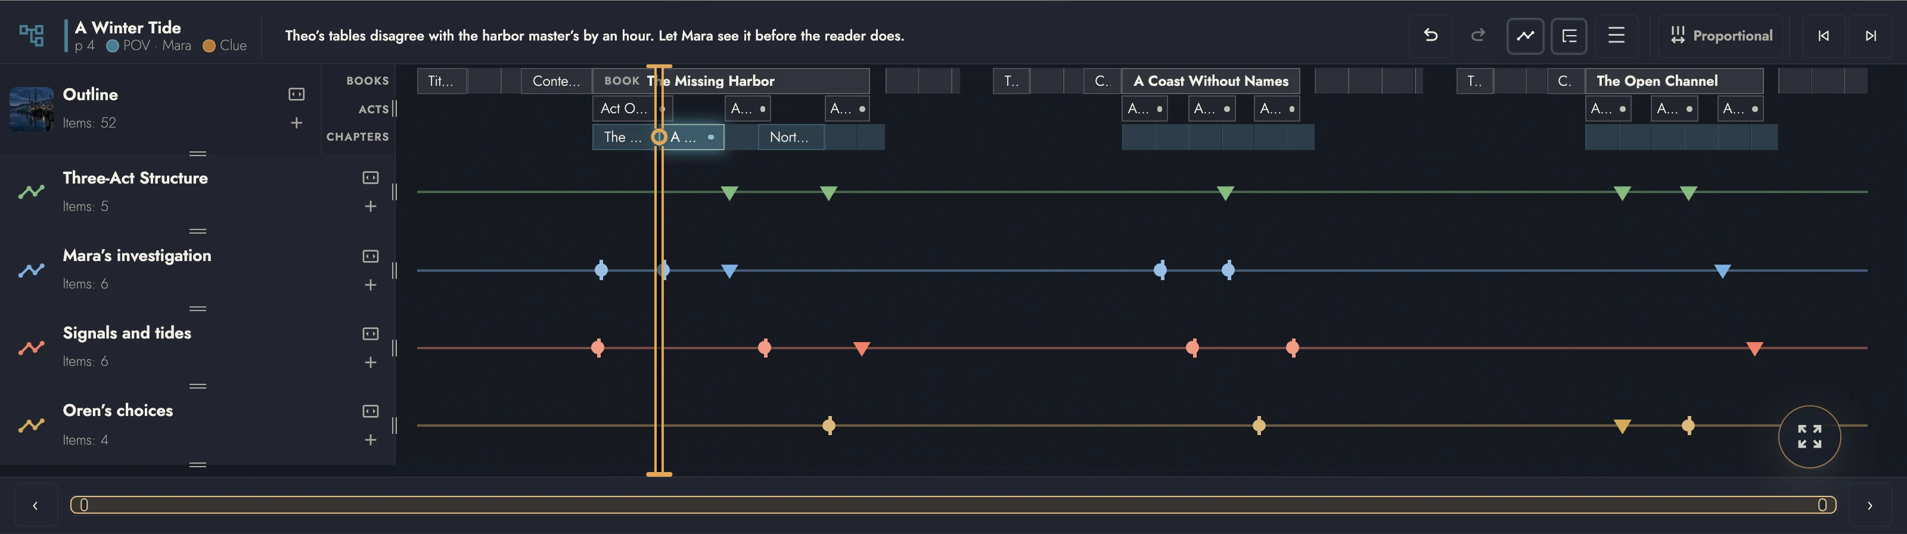The width and height of the screenshot is (1907, 534).
Task: Click the POV · Mara blue color dot
Action: (113, 46)
